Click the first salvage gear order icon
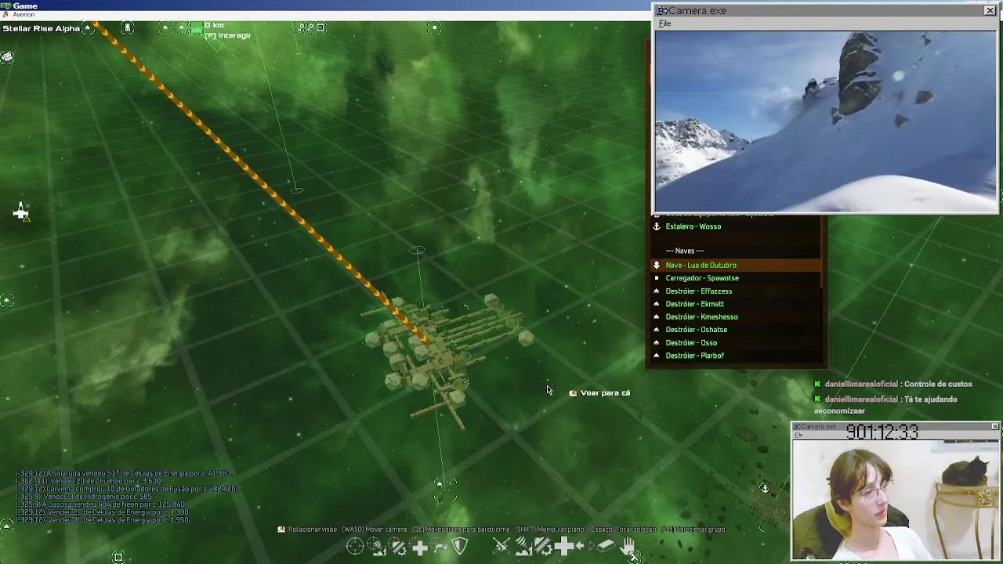This screenshot has height=564, width=1003. click(x=397, y=546)
